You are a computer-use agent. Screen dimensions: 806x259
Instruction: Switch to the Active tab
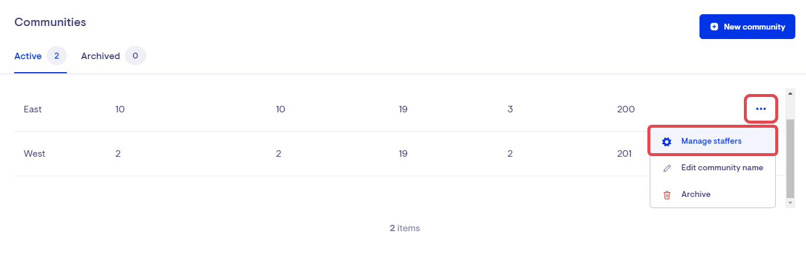pyautogui.click(x=28, y=56)
